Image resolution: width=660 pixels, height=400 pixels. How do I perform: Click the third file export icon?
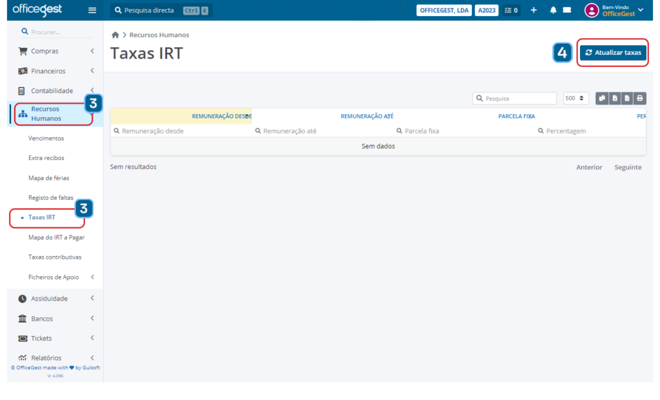627,98
